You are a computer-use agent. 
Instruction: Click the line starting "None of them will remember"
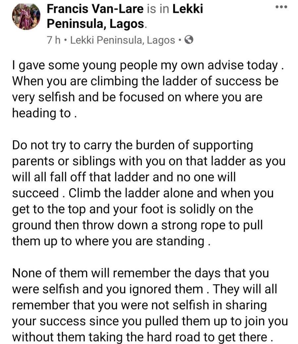click(140, 273)
